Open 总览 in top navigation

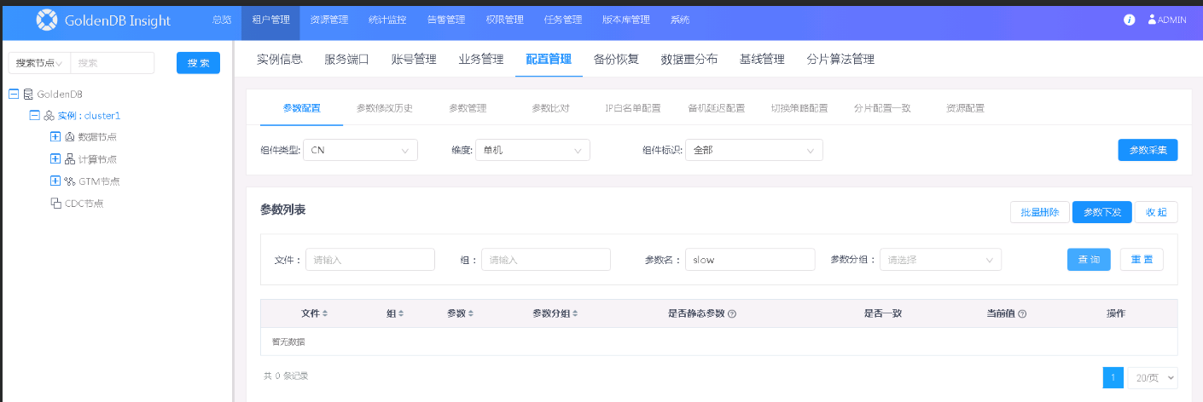pyautogui.click(x=222, y=20)
